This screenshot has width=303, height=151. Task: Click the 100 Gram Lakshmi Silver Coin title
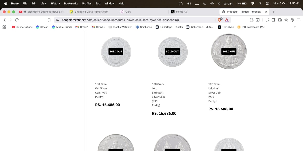tap(215, 92)
